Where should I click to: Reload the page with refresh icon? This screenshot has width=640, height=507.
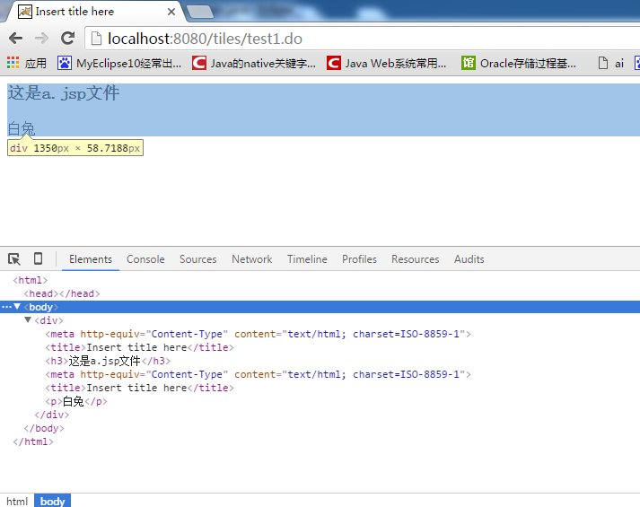(67, 39)
